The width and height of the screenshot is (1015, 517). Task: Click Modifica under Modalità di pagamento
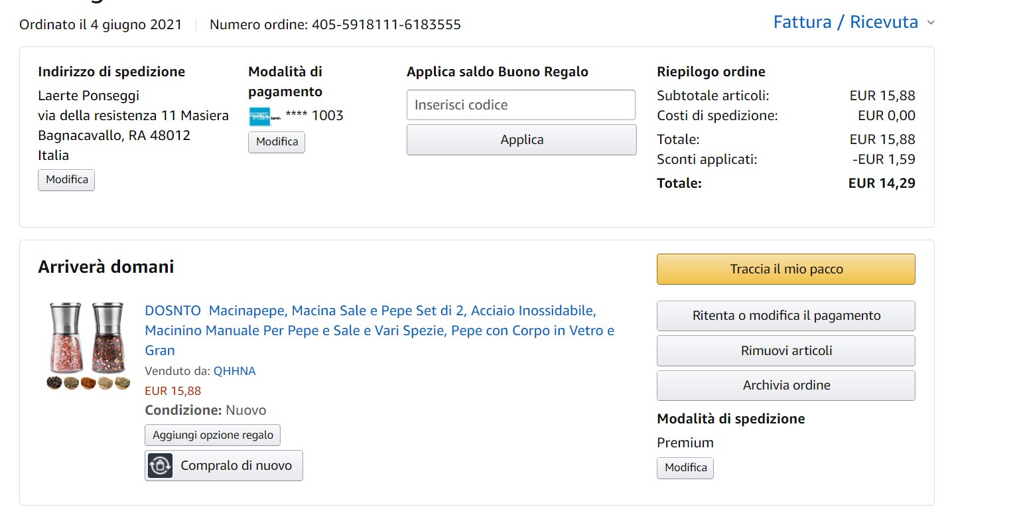pyautogui.click(x=277, y=142)
